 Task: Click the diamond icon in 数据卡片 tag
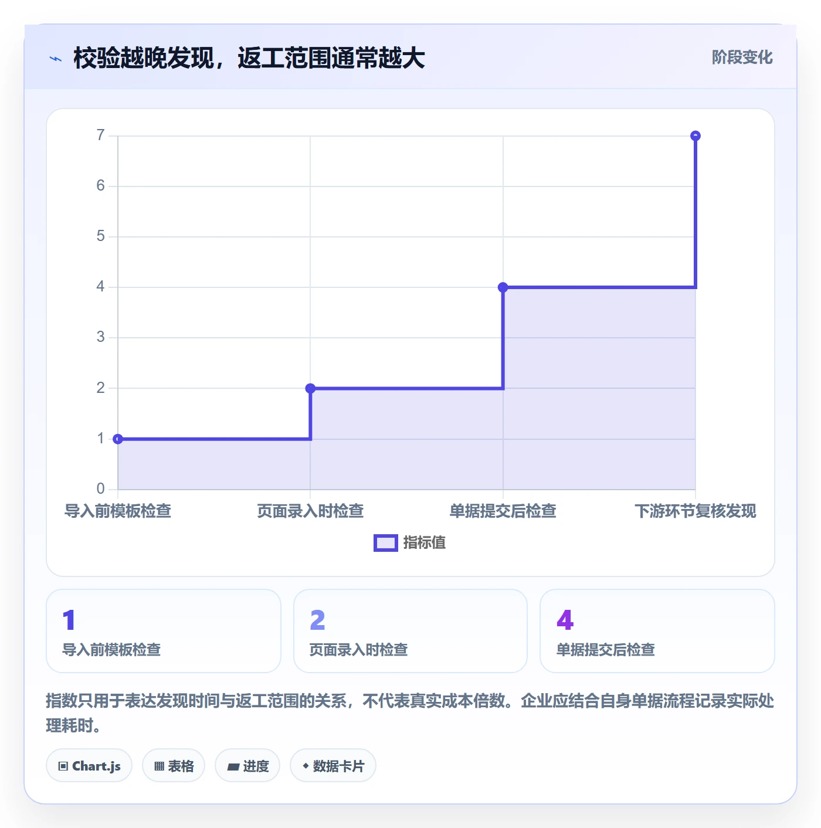[306, 766]
